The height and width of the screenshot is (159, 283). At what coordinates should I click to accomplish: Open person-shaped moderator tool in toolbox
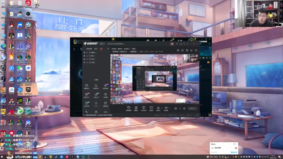pyautogui.click(x=96, y=86)
